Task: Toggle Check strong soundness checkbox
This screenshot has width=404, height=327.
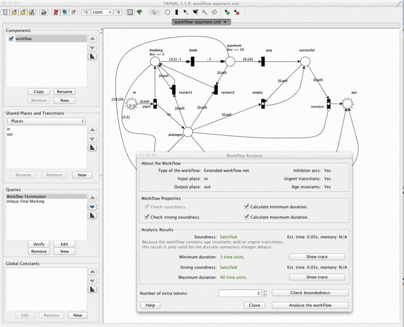Action: click(x=146, y=216)
